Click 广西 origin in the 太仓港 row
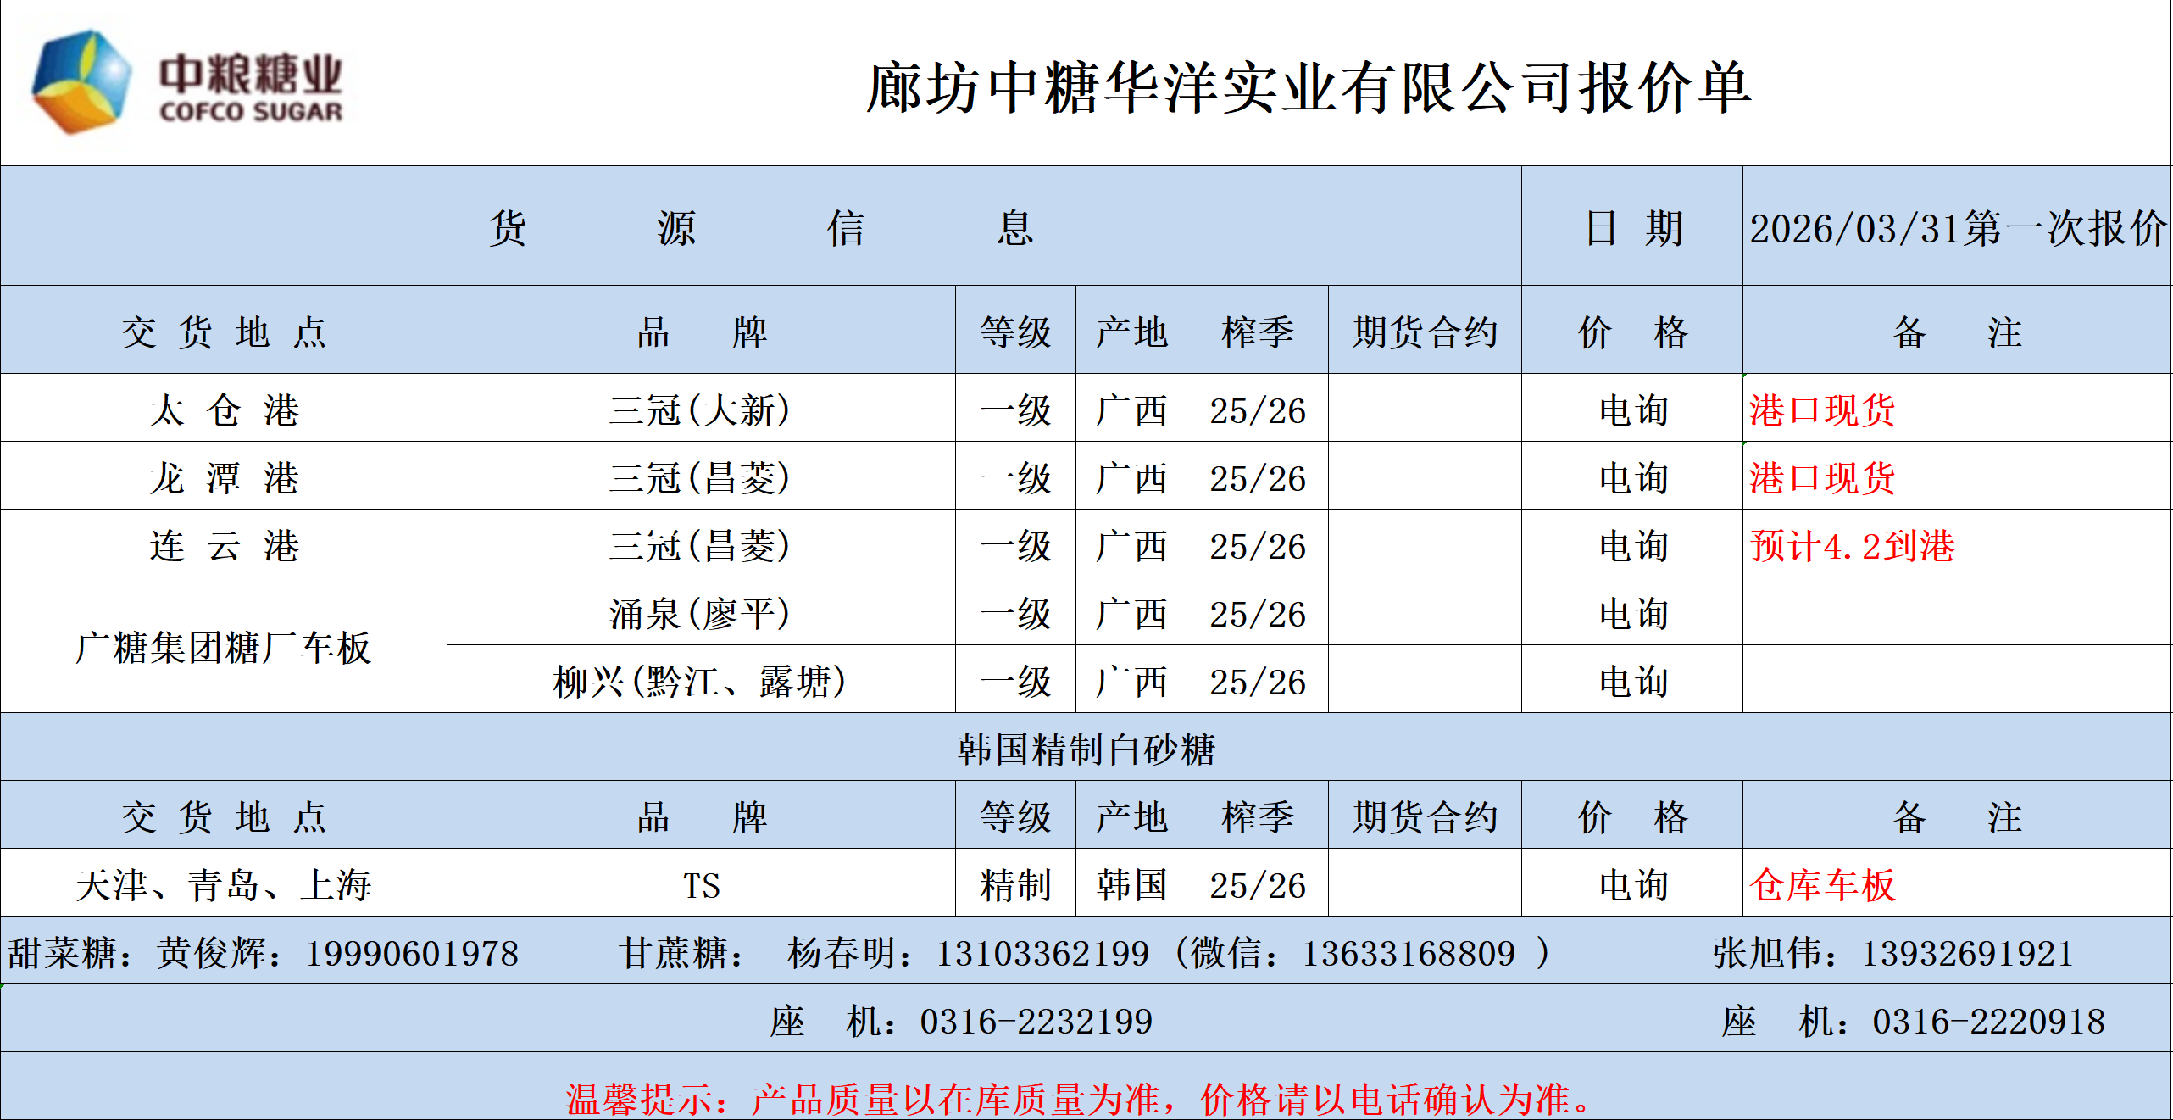 (x=1131, y=409)
